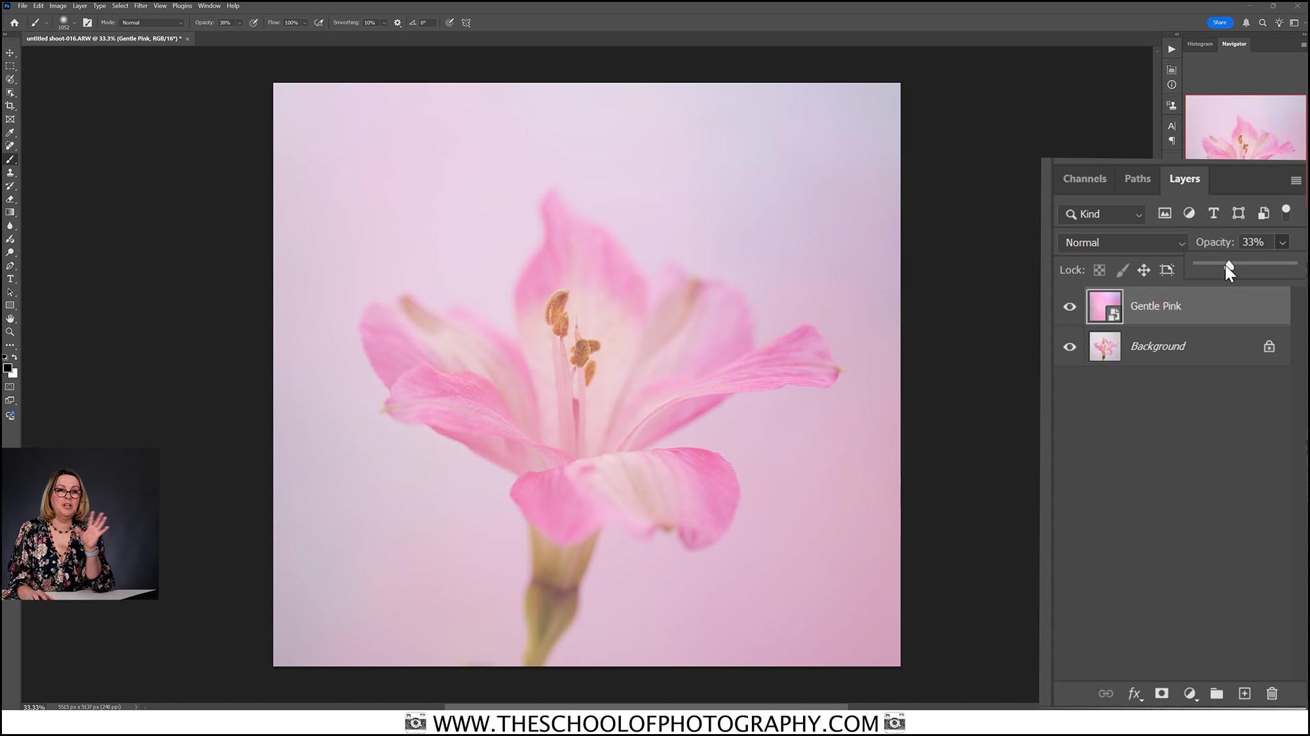Select the Clone Stamp tool
Image resolution: width=1310 pixels, height=736 pixels.
10,173
